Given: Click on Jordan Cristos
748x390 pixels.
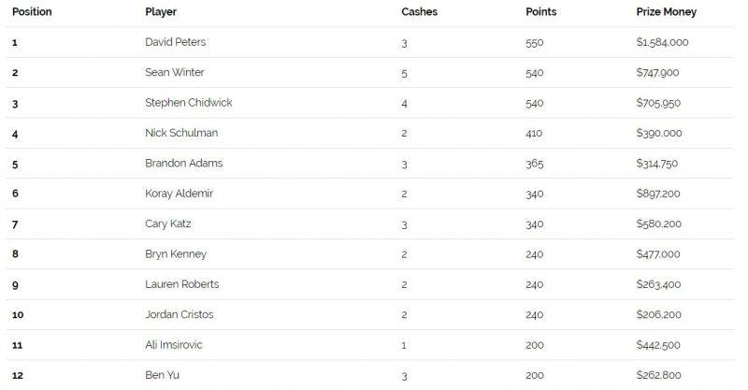Looking at the screenshot, I should click(180, 315).
